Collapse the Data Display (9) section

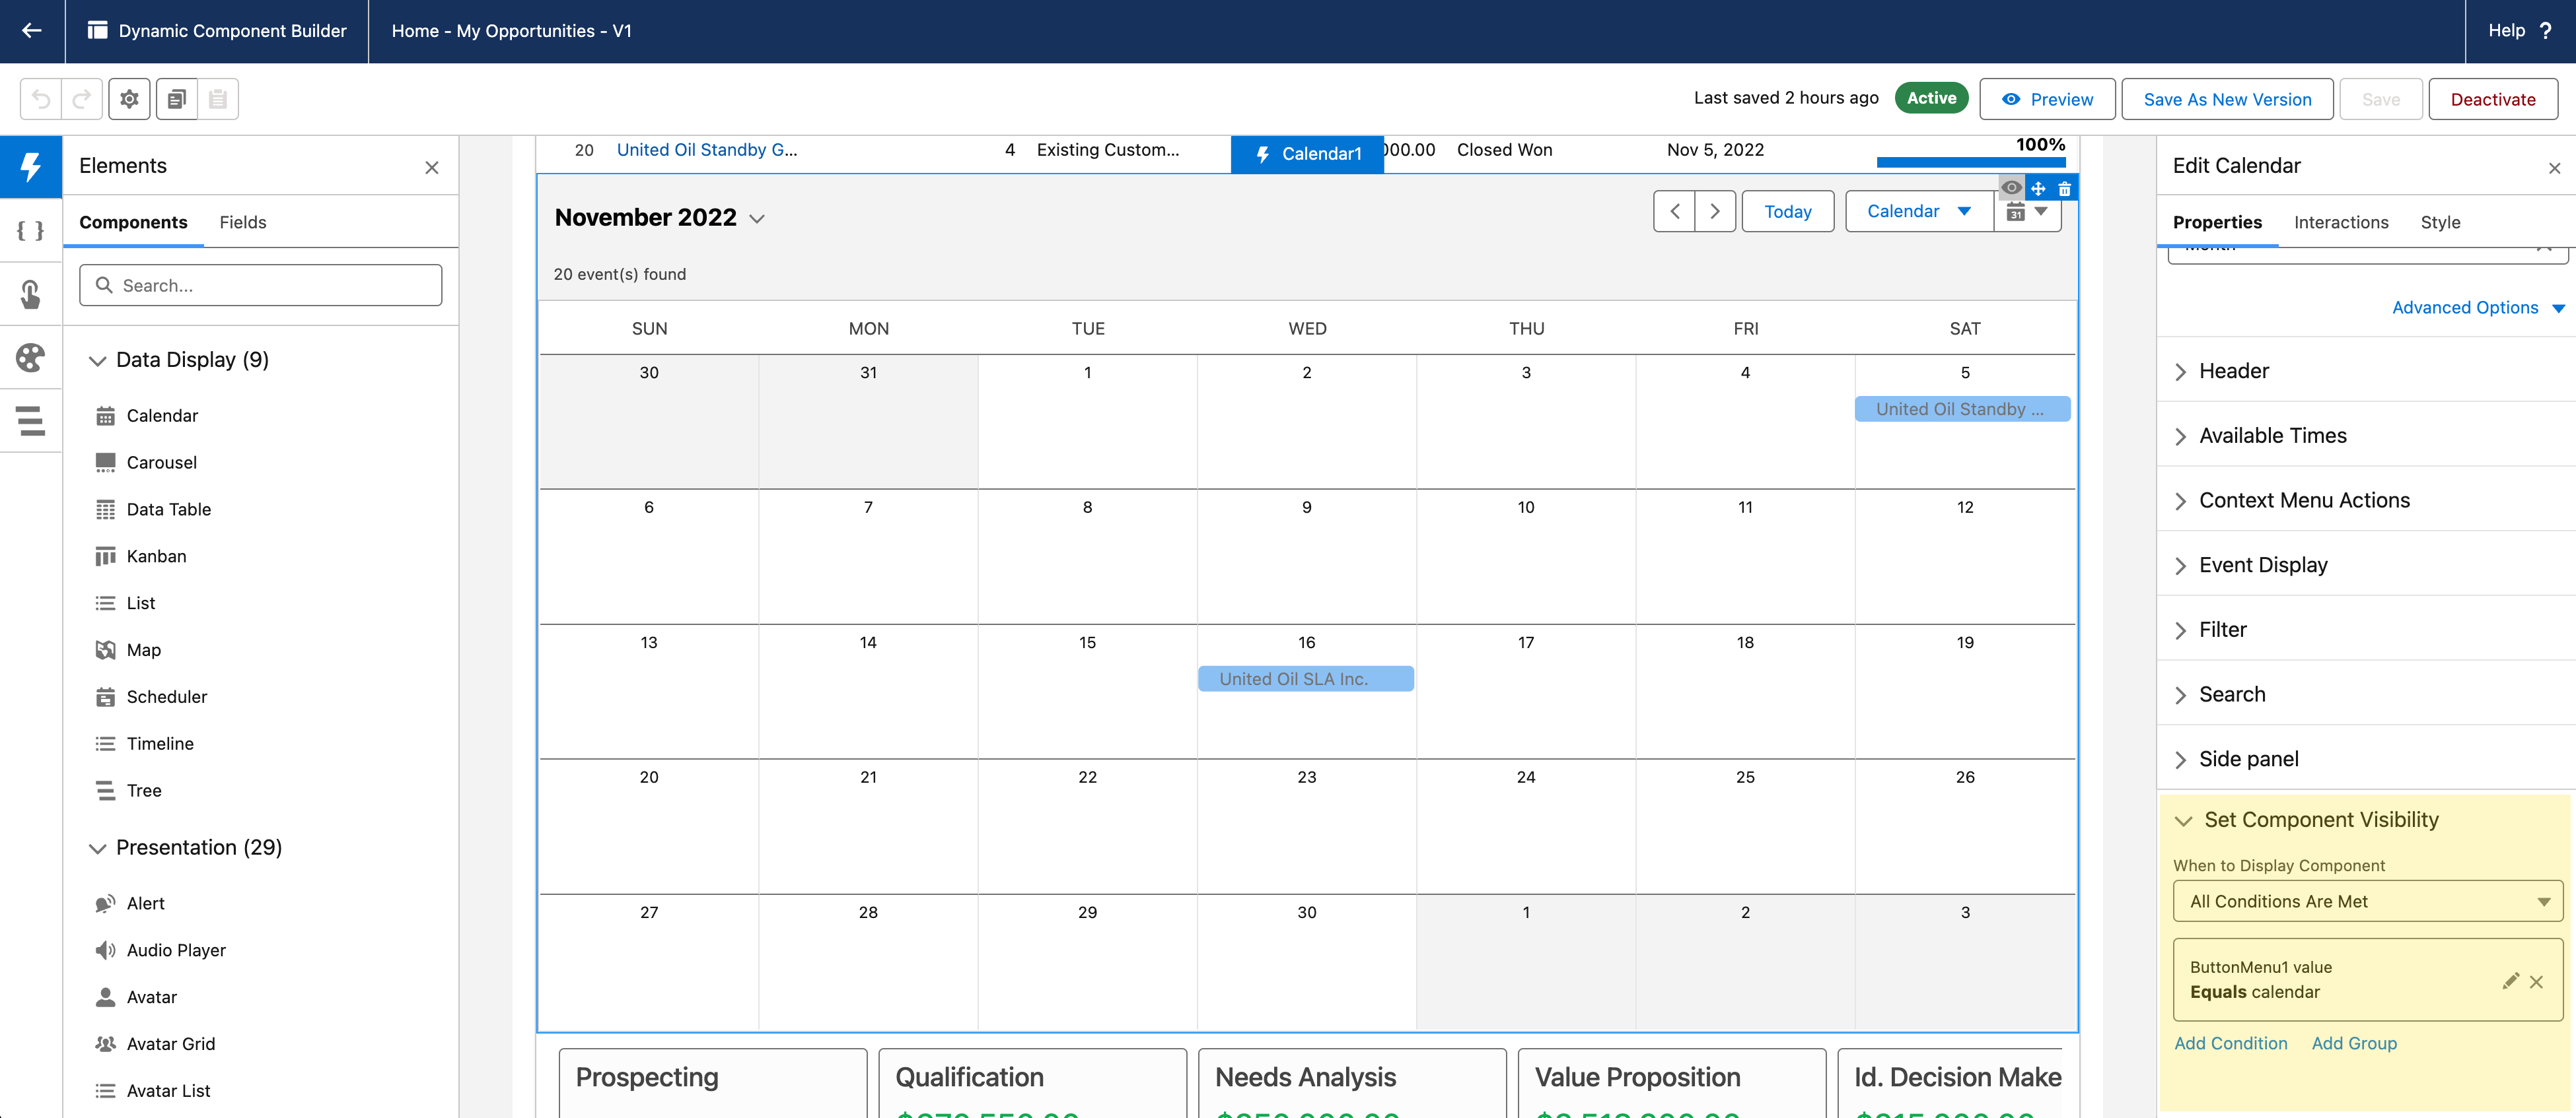97,361
